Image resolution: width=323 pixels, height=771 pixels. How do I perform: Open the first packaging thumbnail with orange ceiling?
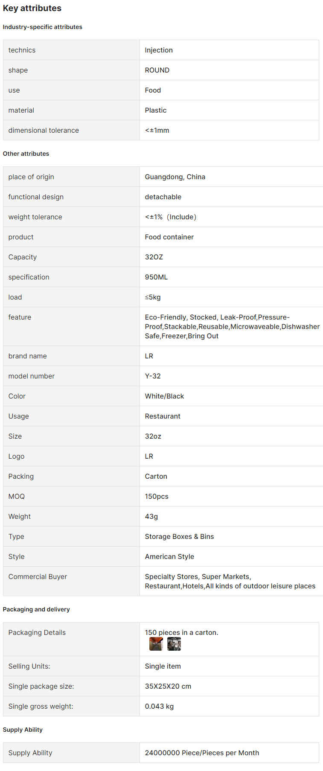click(156, 644)
